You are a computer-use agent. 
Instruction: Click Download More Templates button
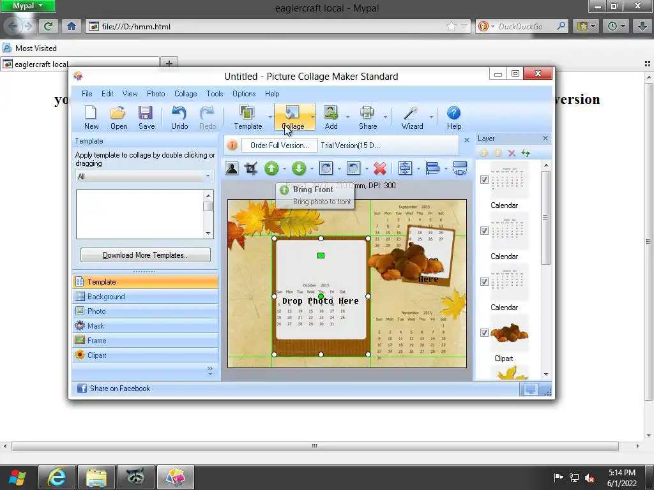pyautogui.click(x=145, y=255)
